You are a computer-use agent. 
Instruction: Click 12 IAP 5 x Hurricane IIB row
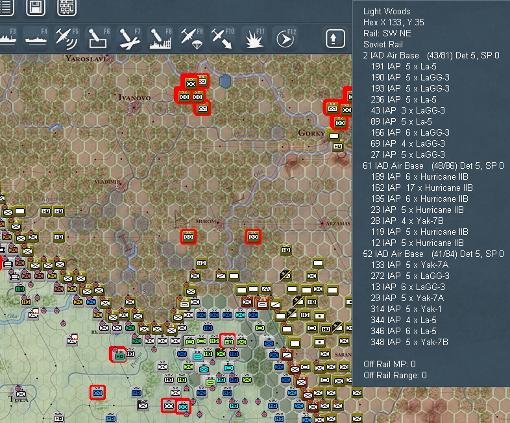click(417, 243)
